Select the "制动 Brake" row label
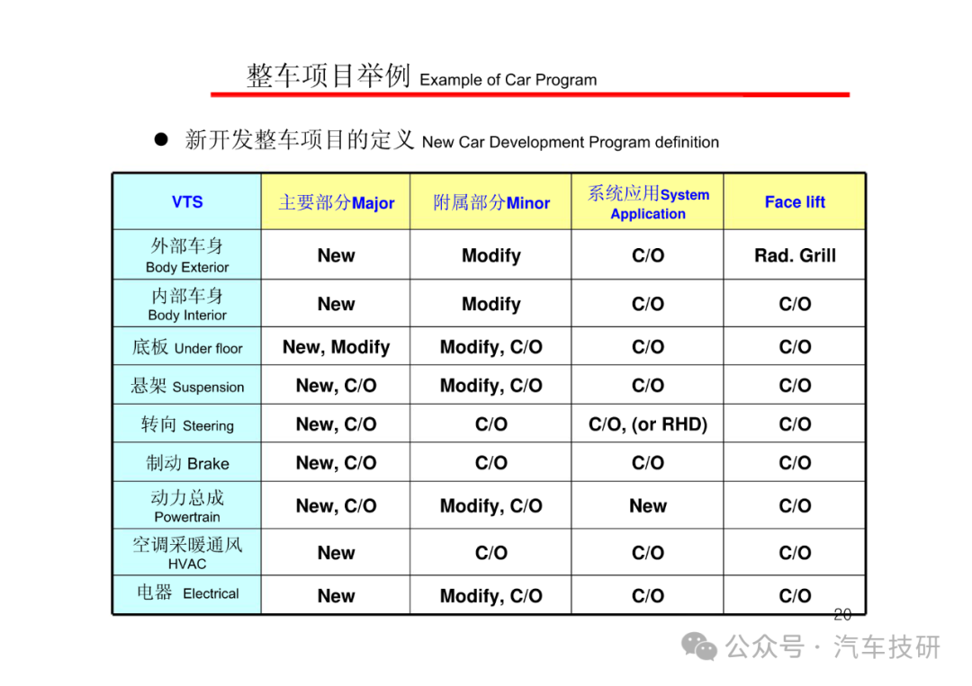Screen dimensions: 972x686 click(187, 463)
